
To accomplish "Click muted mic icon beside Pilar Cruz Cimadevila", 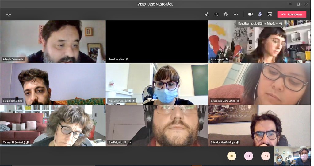I will (x=134, y=101).
